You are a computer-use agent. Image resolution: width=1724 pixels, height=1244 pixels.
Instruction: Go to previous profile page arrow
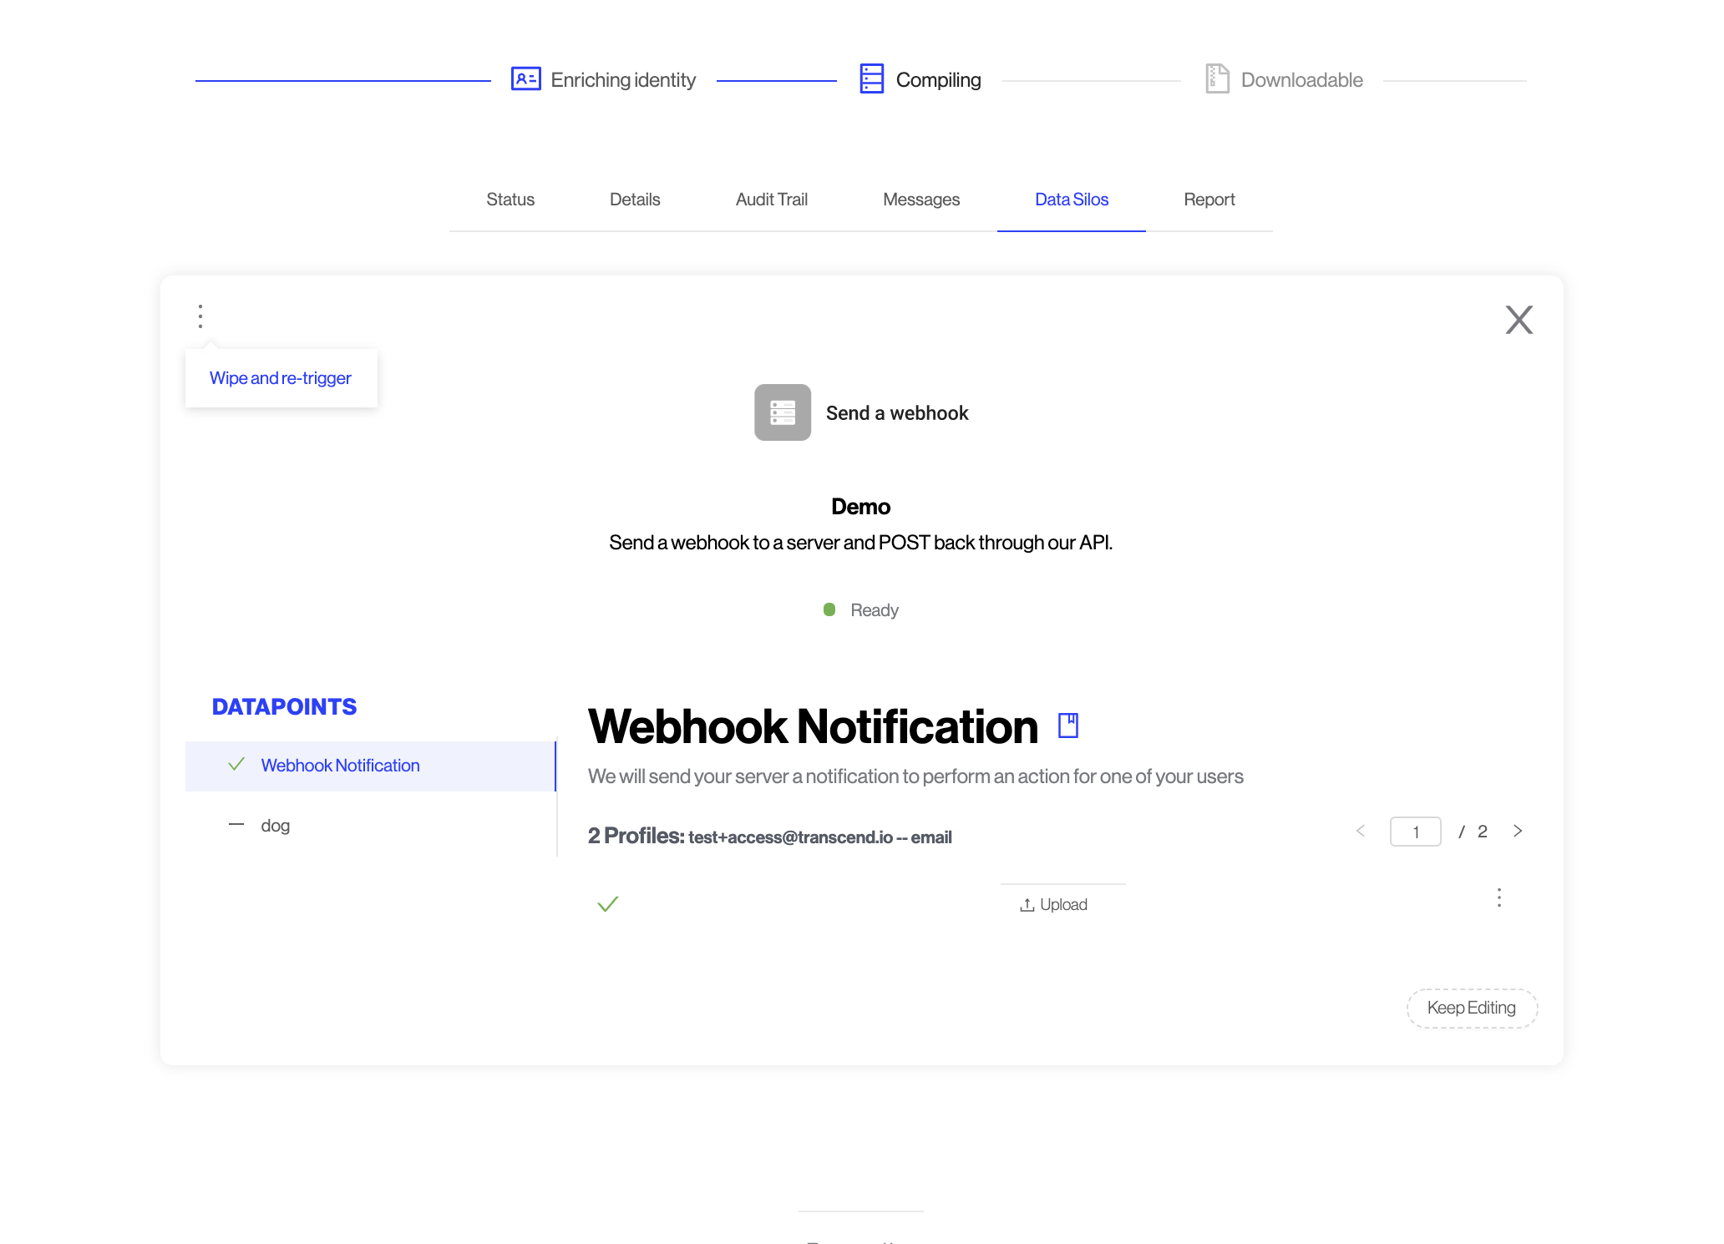1361,831
